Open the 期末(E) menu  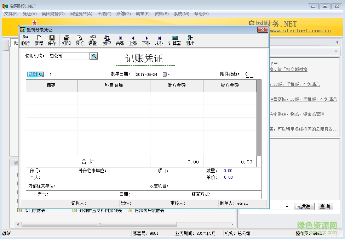coord(143,14)
